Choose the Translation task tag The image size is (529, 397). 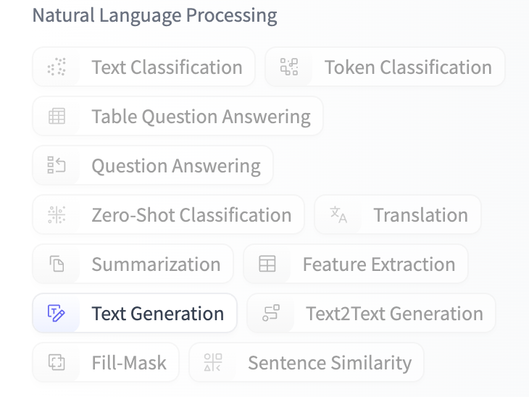(420, 215)
